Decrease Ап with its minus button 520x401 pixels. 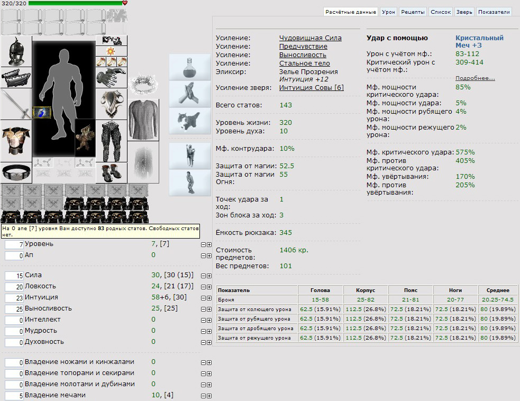203,256
